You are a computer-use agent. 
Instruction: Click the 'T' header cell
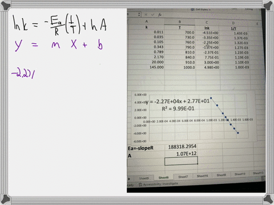pyautogui.click(x=179, y=27)
